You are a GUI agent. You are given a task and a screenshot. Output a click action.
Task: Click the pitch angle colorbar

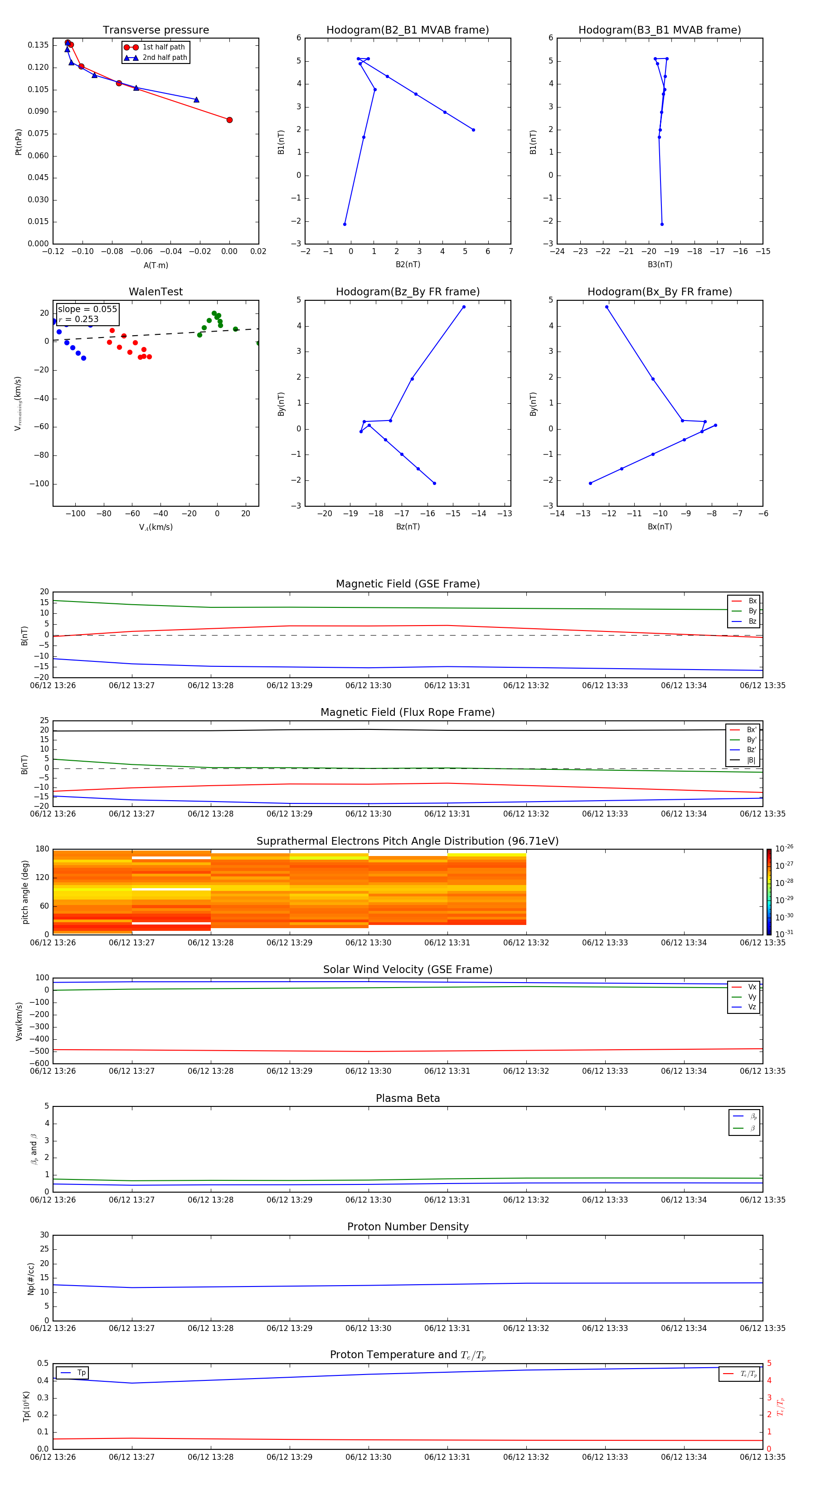pos(768,892)
